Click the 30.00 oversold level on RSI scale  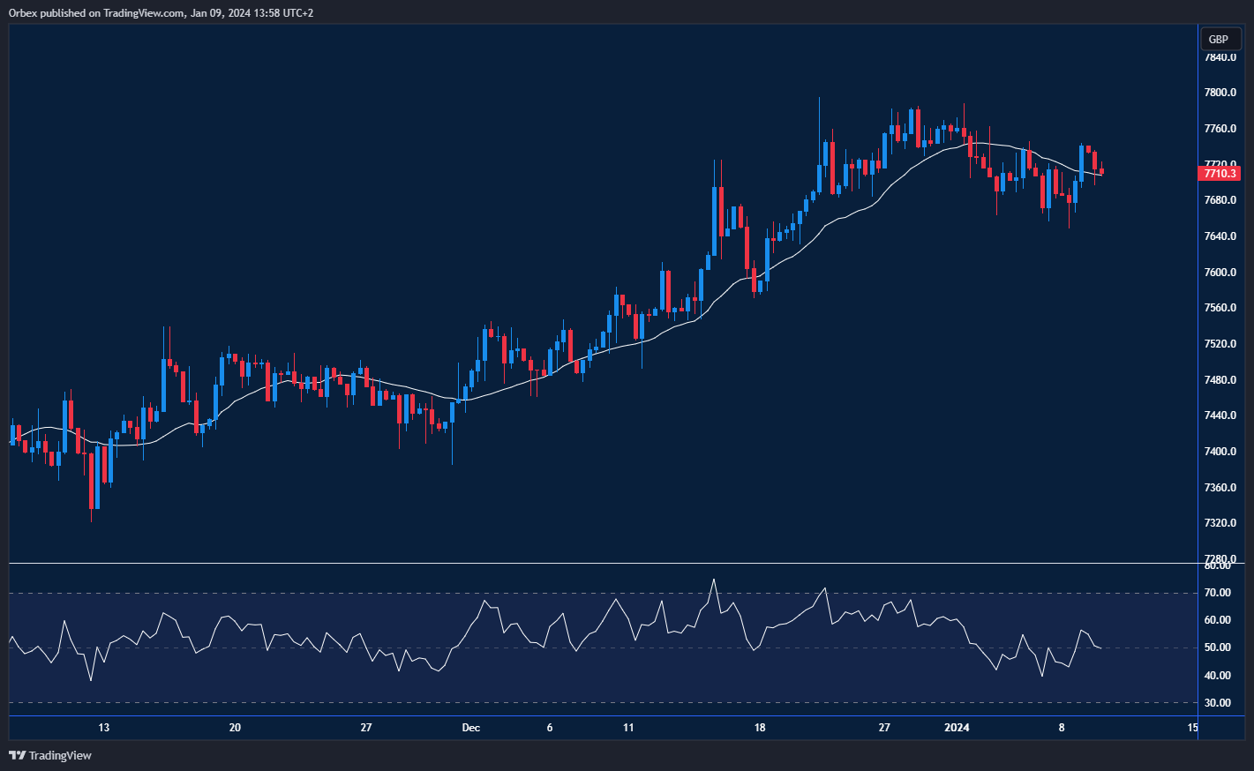click(x=1218, y=703)
